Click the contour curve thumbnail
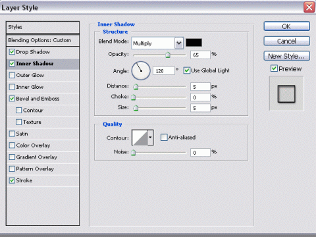Viewport: 316px width, 237px height. tap(140, 138)
